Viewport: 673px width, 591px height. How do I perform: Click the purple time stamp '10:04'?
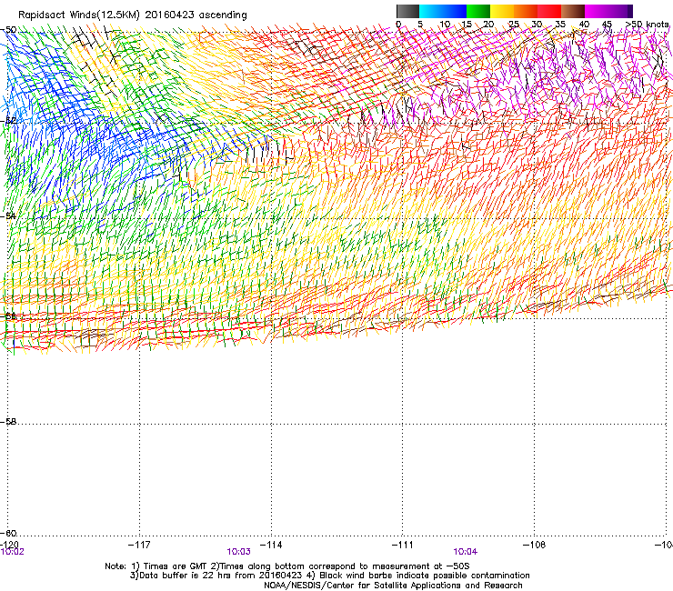466,552
